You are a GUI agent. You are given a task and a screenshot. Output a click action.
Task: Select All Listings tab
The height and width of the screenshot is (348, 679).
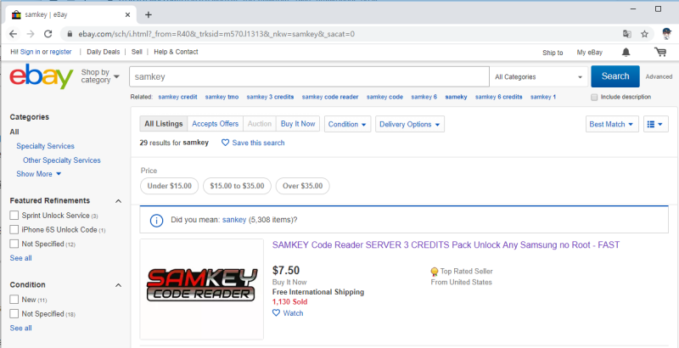[164, 124]
